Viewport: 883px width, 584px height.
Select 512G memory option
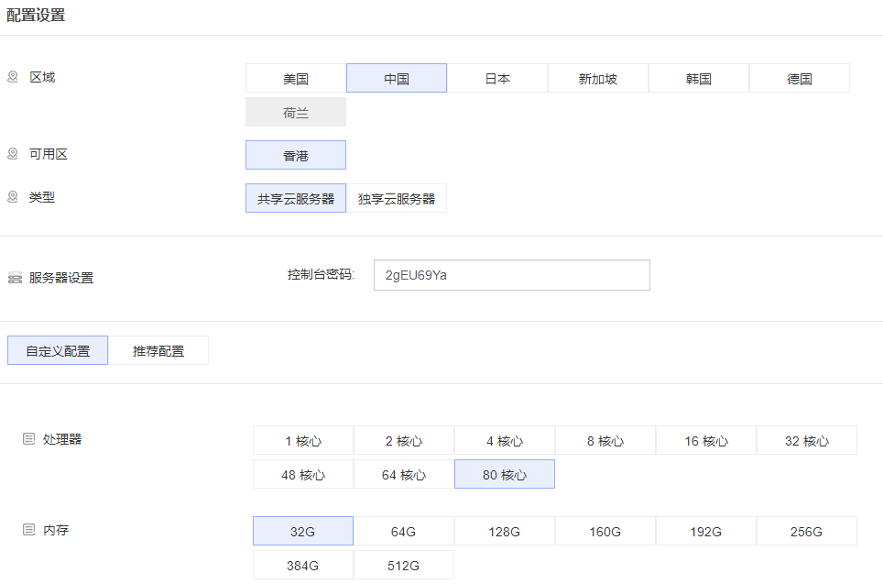pos(404,566)
